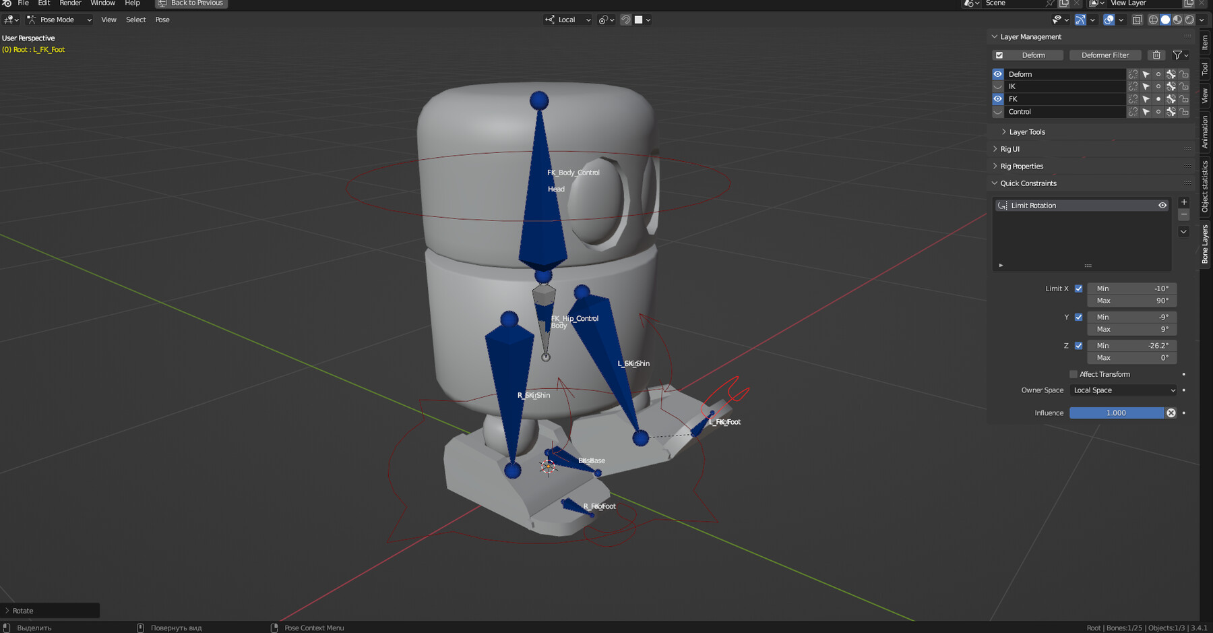This screenshot has width=1213, height=633.
Task: Click the lock icon on the FK layer row
Action: click(1184, 98)
